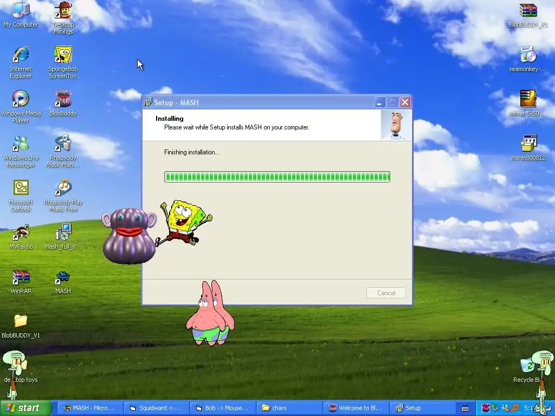The height and width of the screenshot is (416, 555).
Task: Open the Recycle Bin icon
Action: (x=528, y=370)
